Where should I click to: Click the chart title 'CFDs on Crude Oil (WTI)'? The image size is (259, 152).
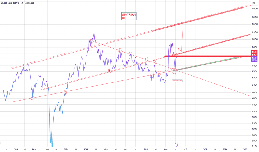click(10, 3)
